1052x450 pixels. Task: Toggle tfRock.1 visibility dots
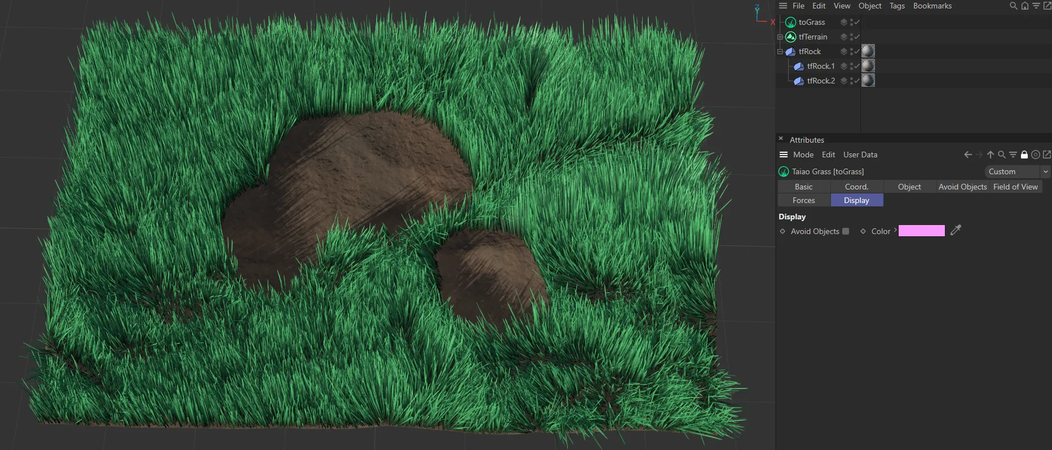(x=851, y=67)
